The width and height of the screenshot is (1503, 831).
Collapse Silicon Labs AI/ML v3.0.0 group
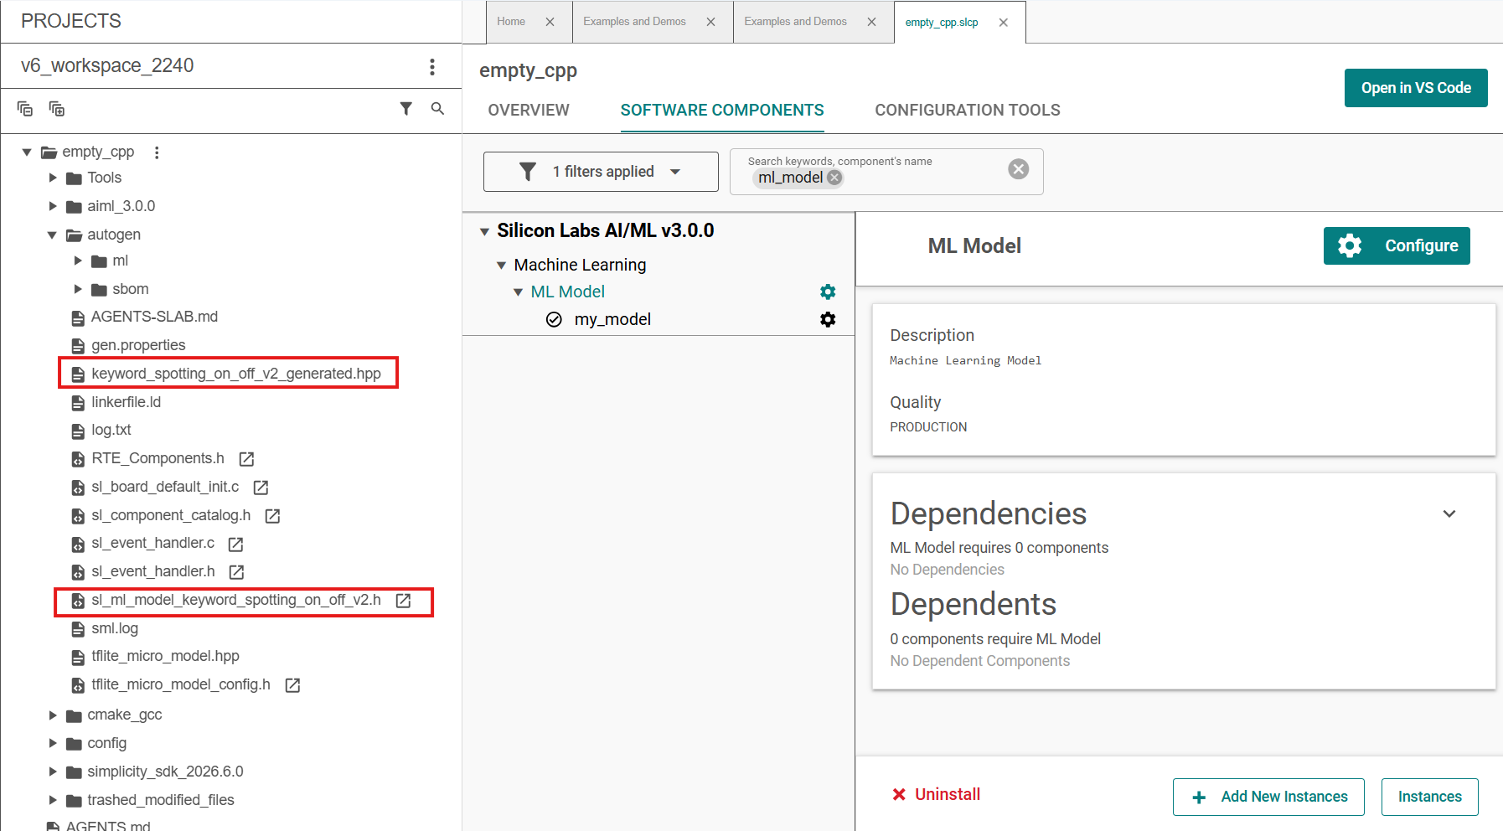click(484, 232)
